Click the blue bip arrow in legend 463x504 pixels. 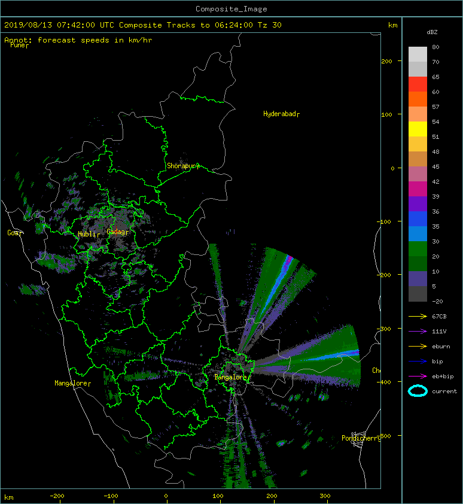tap(418, 362)
